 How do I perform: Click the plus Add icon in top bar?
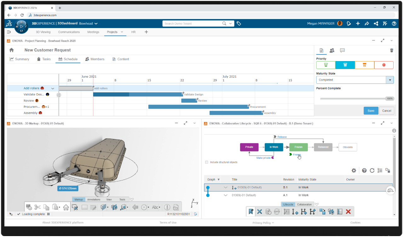358,23
